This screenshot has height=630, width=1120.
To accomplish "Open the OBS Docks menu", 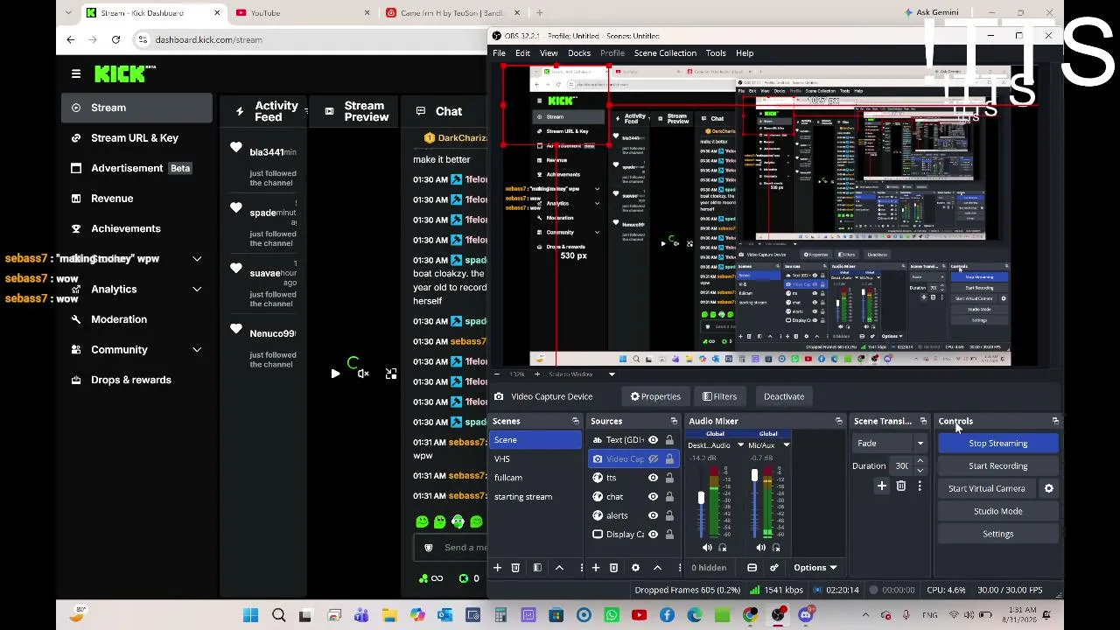I will pos(579,53).
